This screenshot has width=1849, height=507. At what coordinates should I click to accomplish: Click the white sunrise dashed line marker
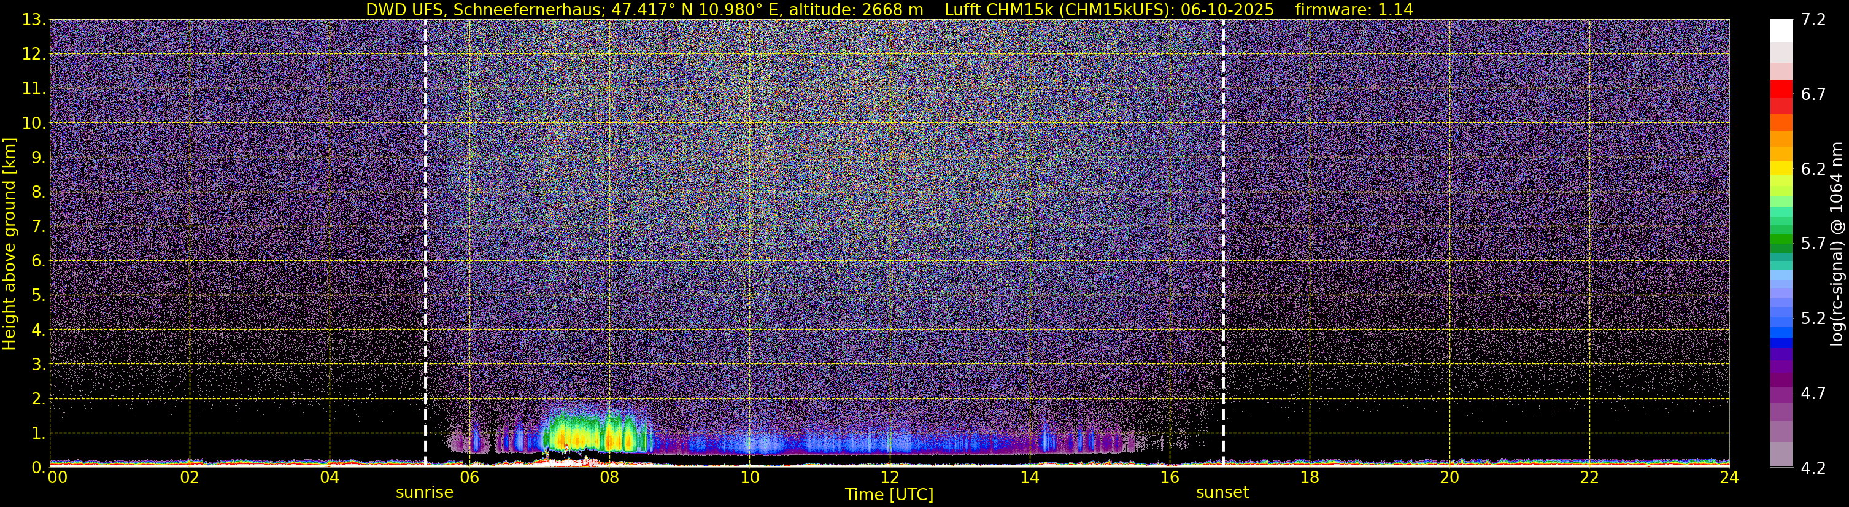click(x=426, y=244)
